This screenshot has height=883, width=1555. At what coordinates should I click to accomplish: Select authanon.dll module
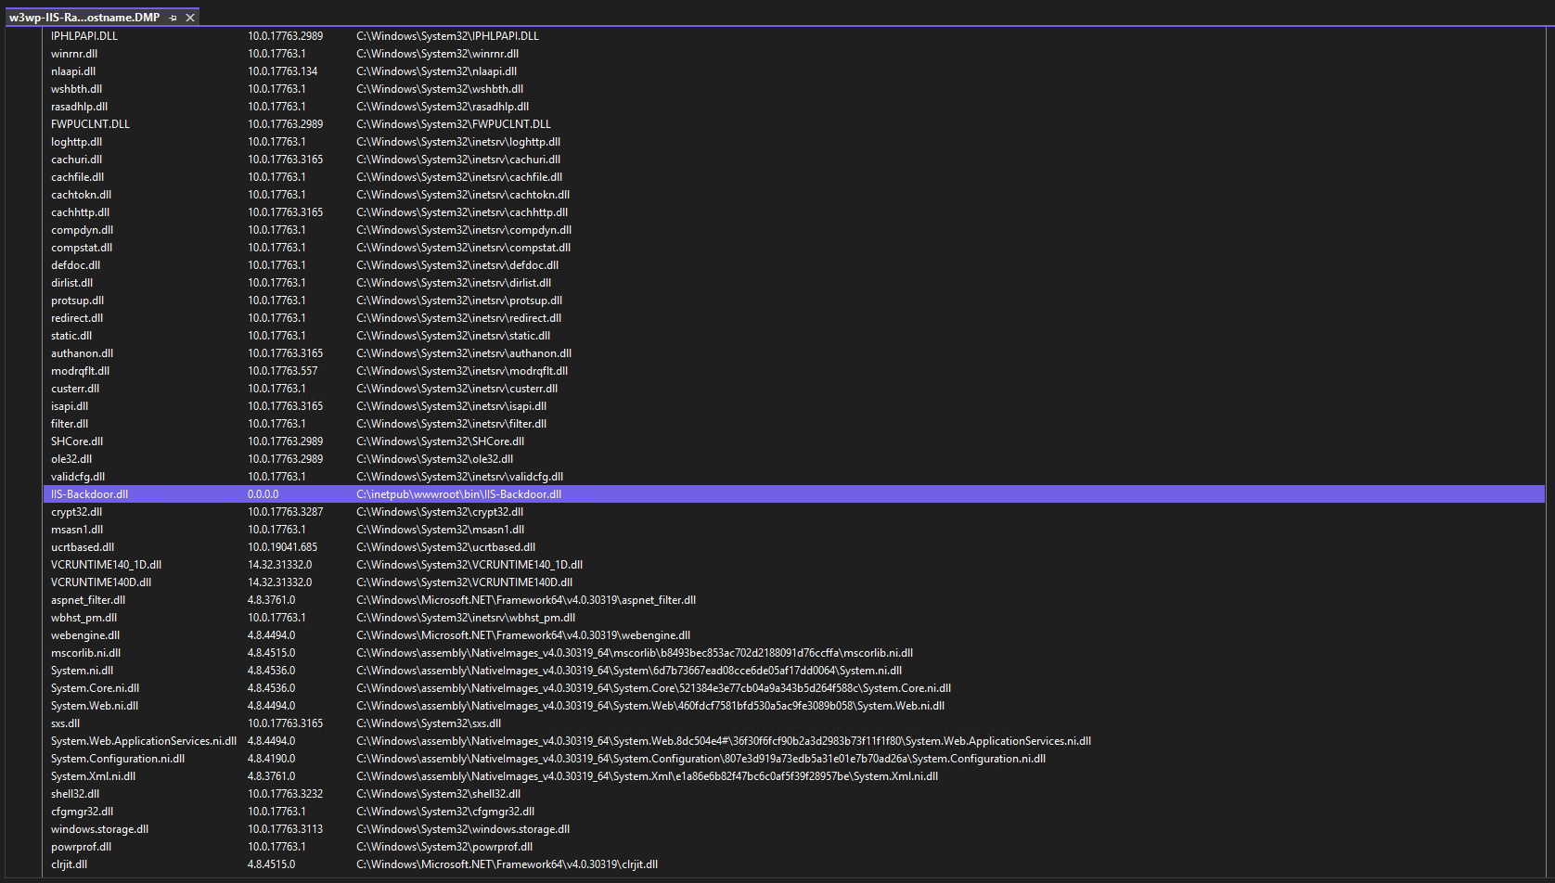pos(82,353)
